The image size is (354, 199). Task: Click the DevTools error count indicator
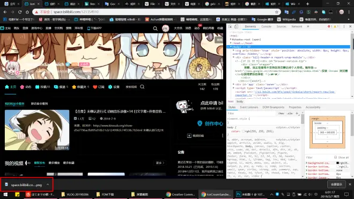coord(330,26)
